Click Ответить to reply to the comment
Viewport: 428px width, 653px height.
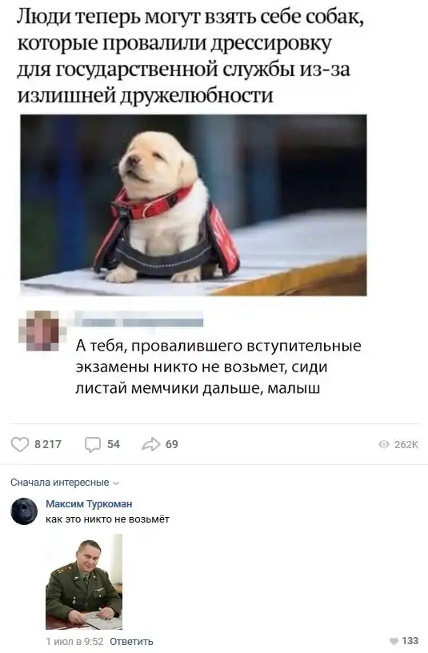click(131, 641)
